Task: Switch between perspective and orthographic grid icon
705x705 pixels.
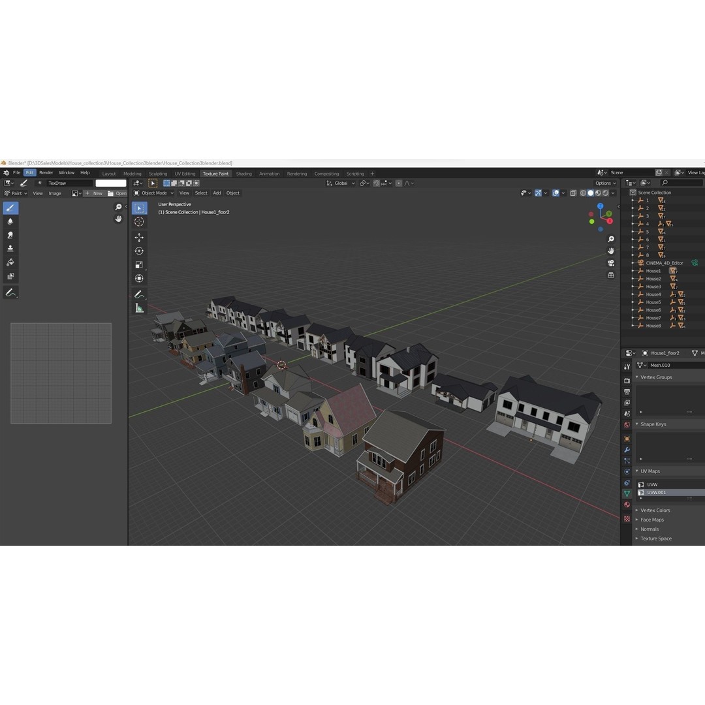Action: (610, 275)
